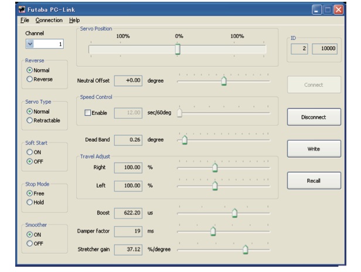Click the Boost slider handle
The image size is (361, 272).
pos(234,213)
